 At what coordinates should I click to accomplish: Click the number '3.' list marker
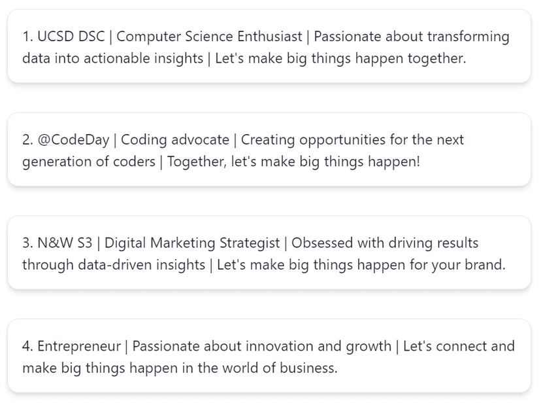27,243
